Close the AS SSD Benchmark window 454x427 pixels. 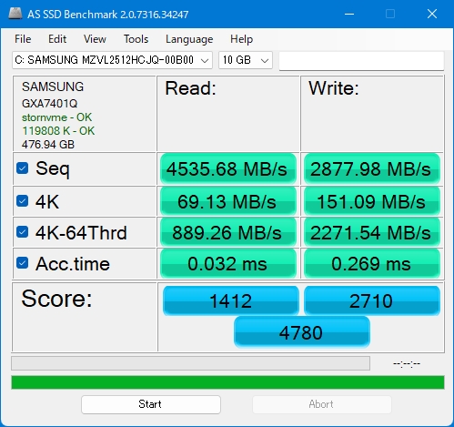coord(432,14)
